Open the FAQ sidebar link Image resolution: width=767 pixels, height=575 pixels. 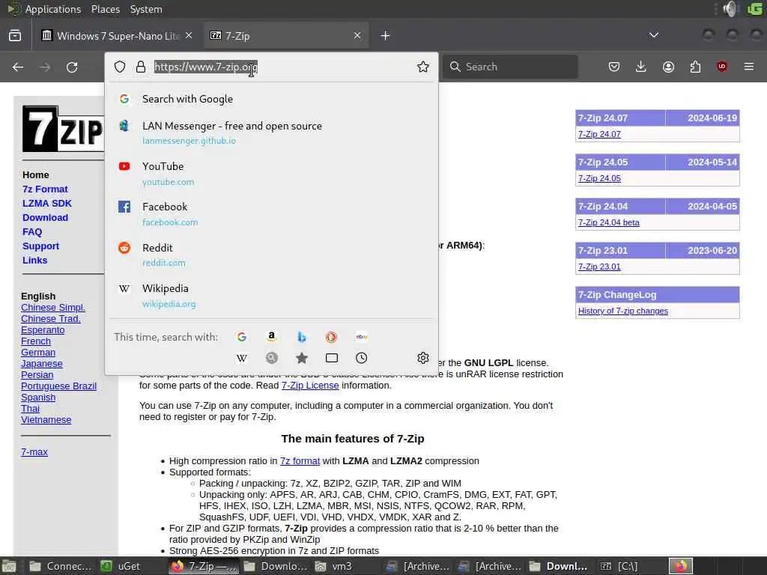(32, 232)
